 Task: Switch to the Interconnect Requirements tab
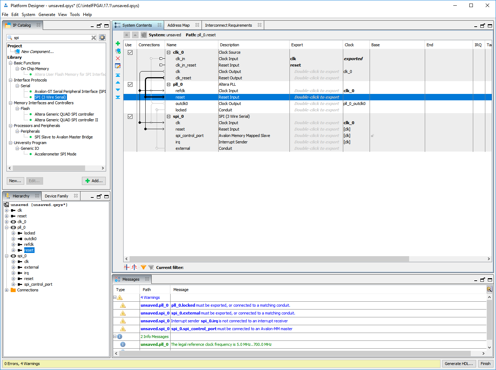[228, 25]
